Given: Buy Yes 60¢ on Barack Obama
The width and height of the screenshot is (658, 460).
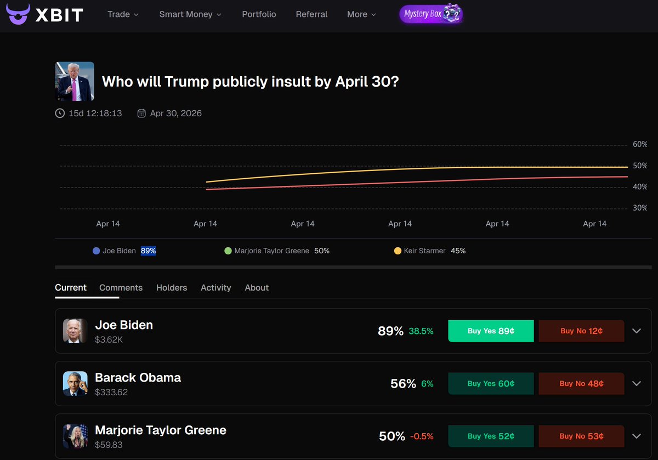Looking at the screenshot, I should click(491, 383).
